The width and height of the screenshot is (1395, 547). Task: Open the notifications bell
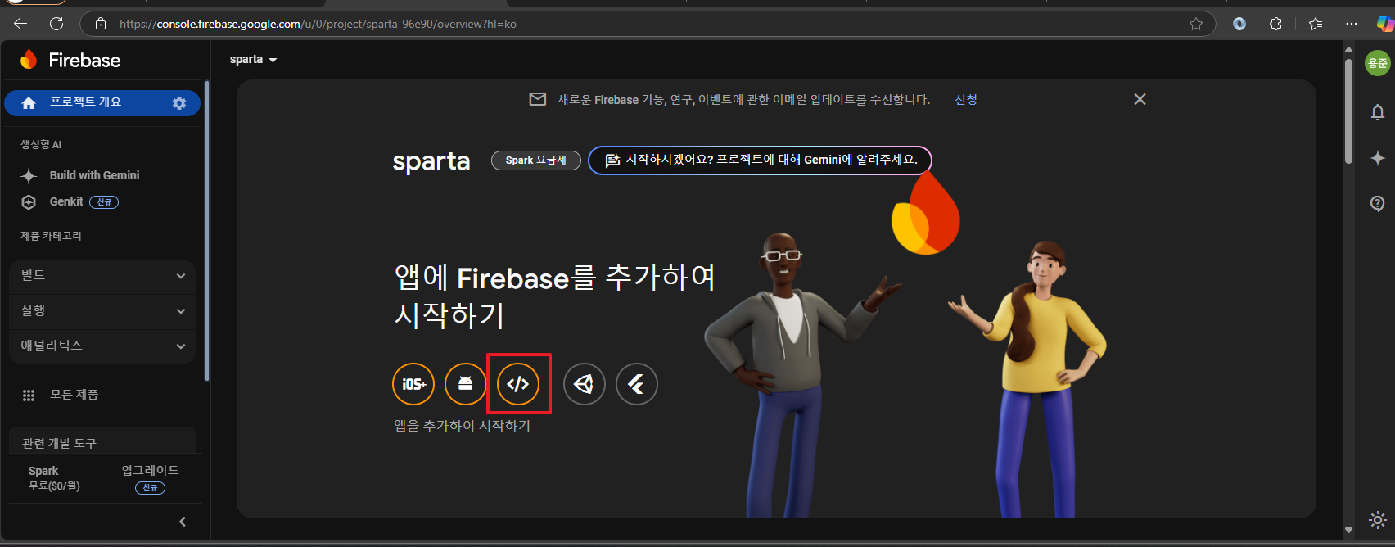pyautogui.click(x=1378, y=112)
